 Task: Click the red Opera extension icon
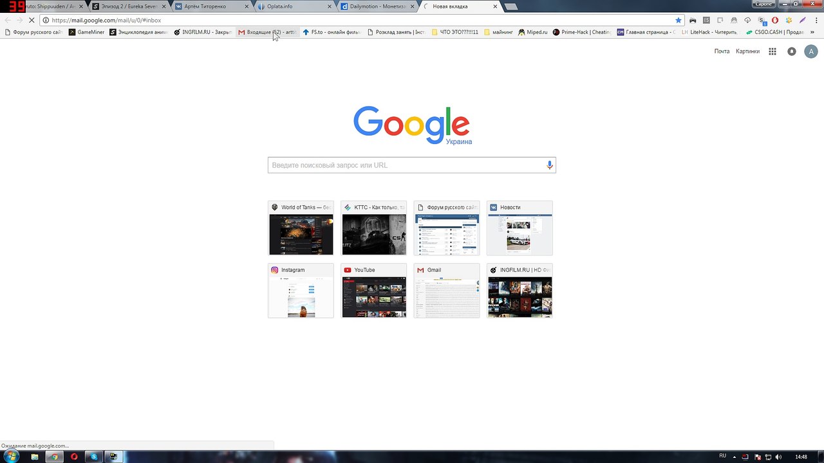click(x=775, y=20)
